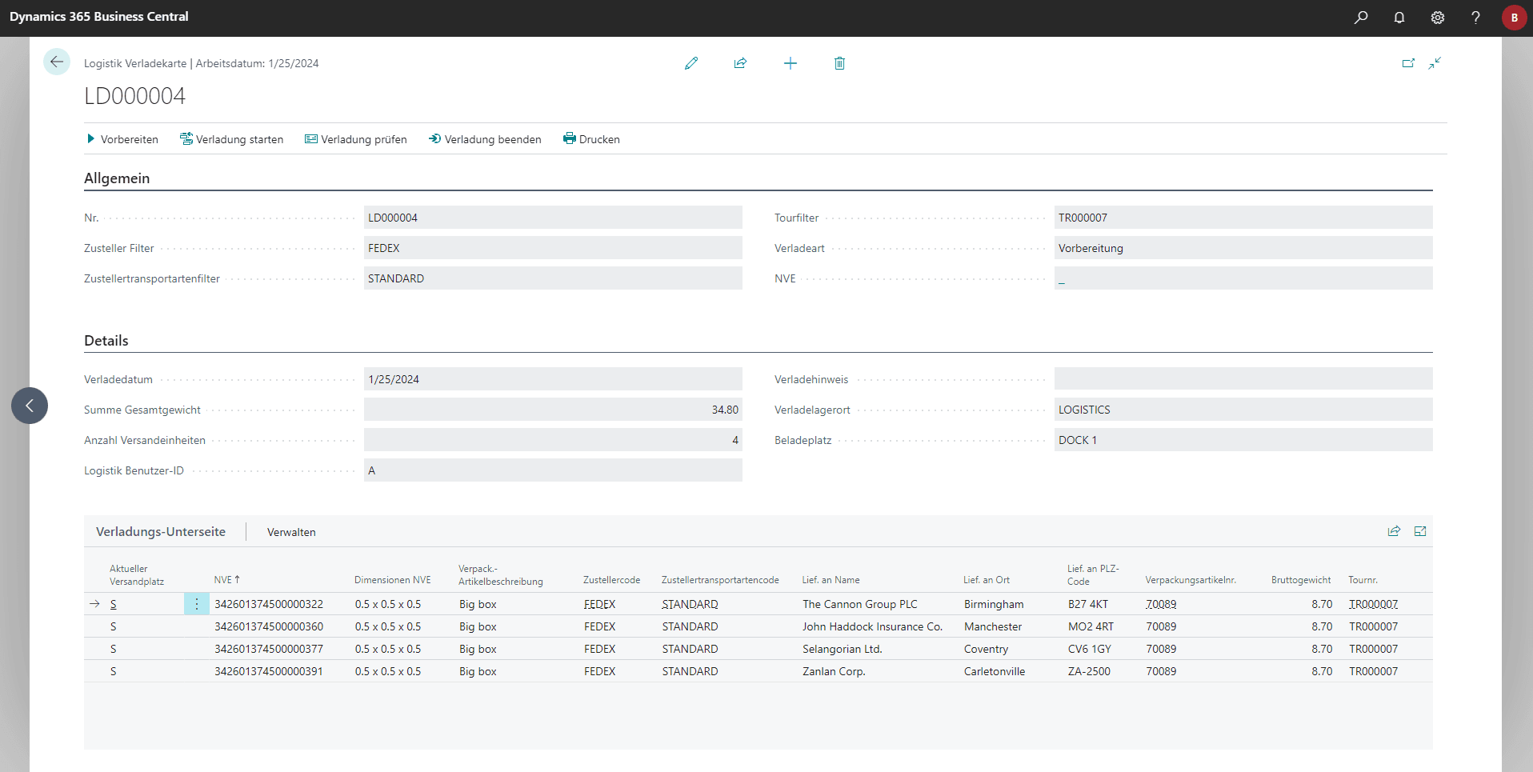1533x772 pixels.
Task: Click Verladelagerort field LOGISTICS
Action: [1243, 410]
